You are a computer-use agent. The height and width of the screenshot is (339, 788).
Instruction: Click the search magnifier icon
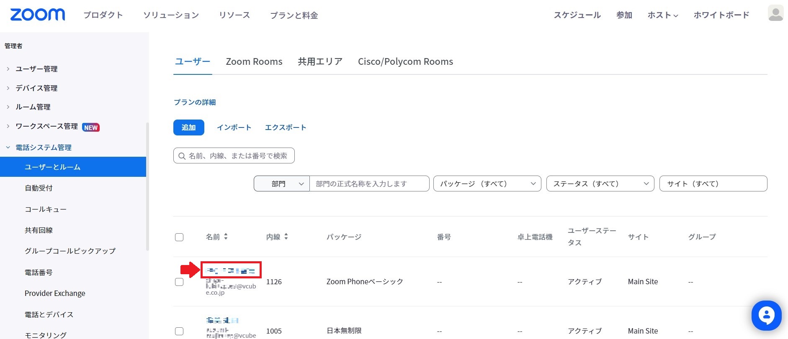pyautogui.click(x=182, y=156)
